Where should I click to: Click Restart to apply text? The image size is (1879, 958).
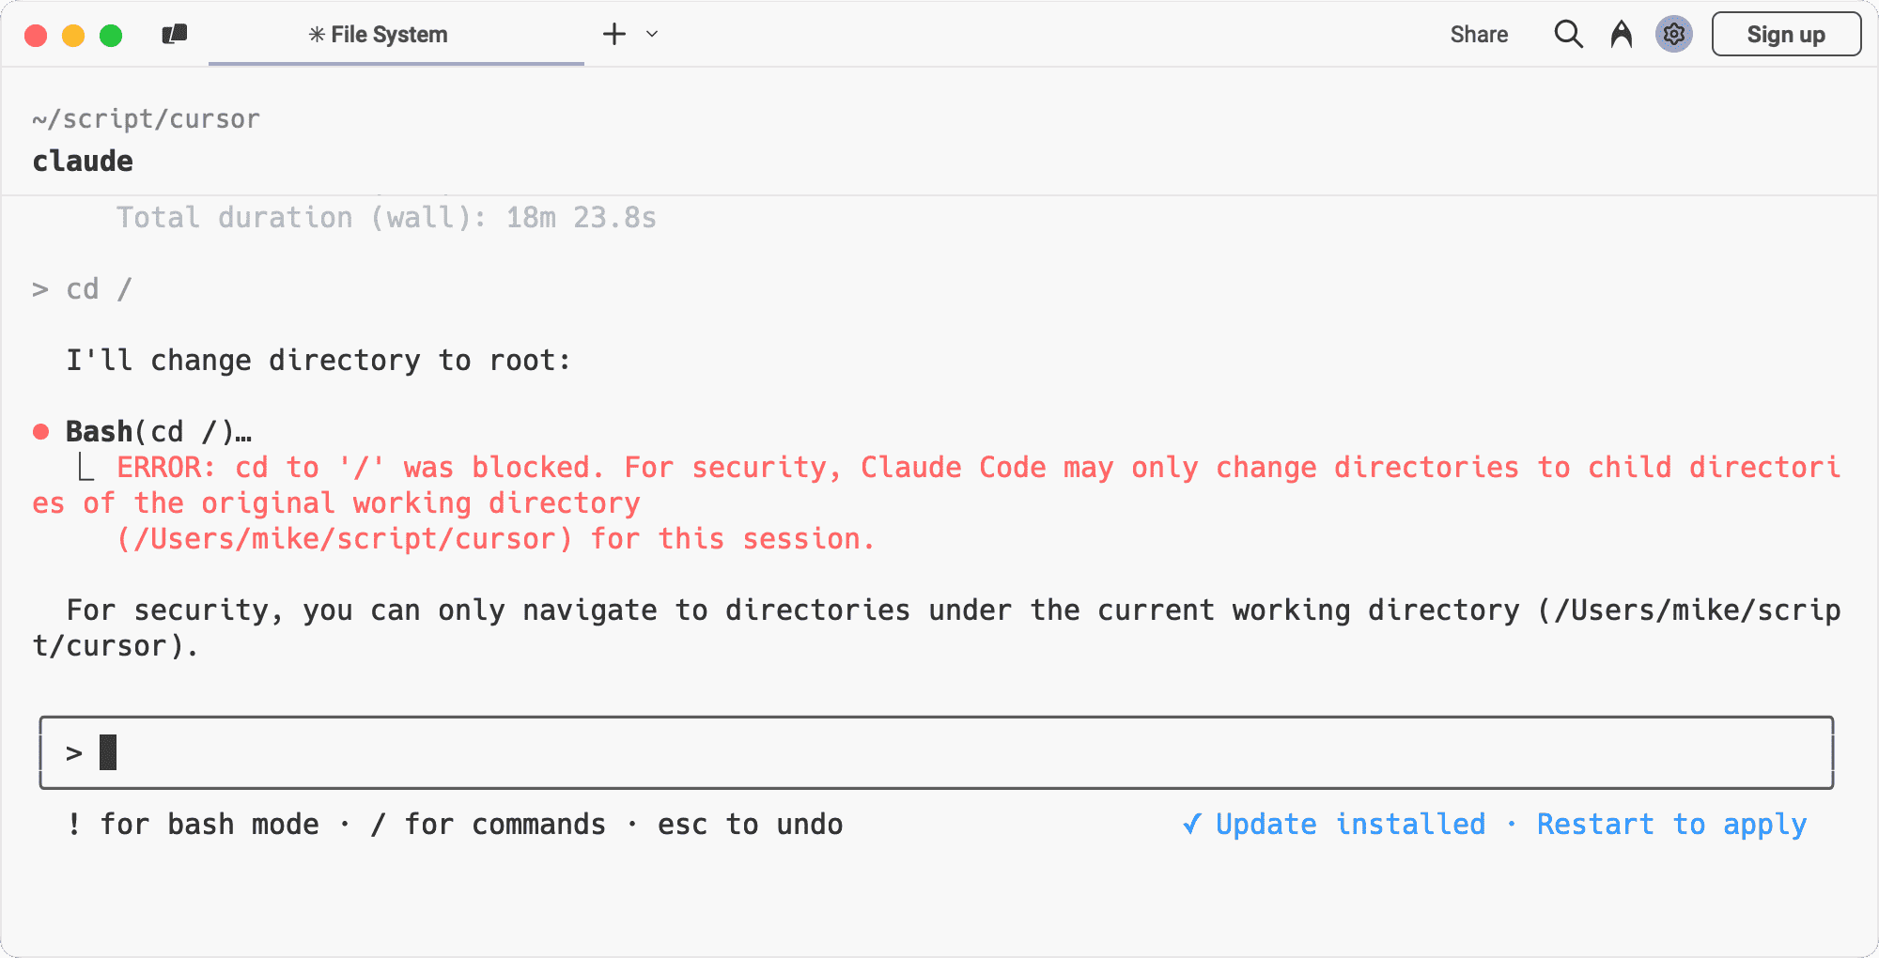coord(1671,825)
